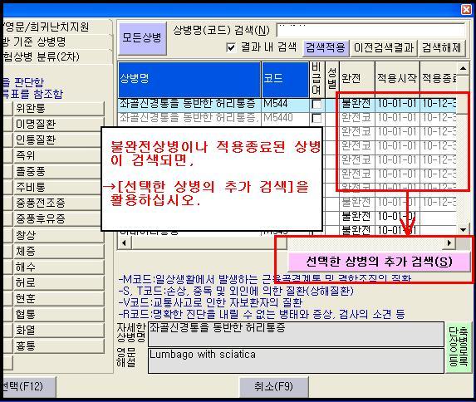
Task: Click the table's vertical scroll down arrow
Action: pyautogui.click(x=463, y=230)
